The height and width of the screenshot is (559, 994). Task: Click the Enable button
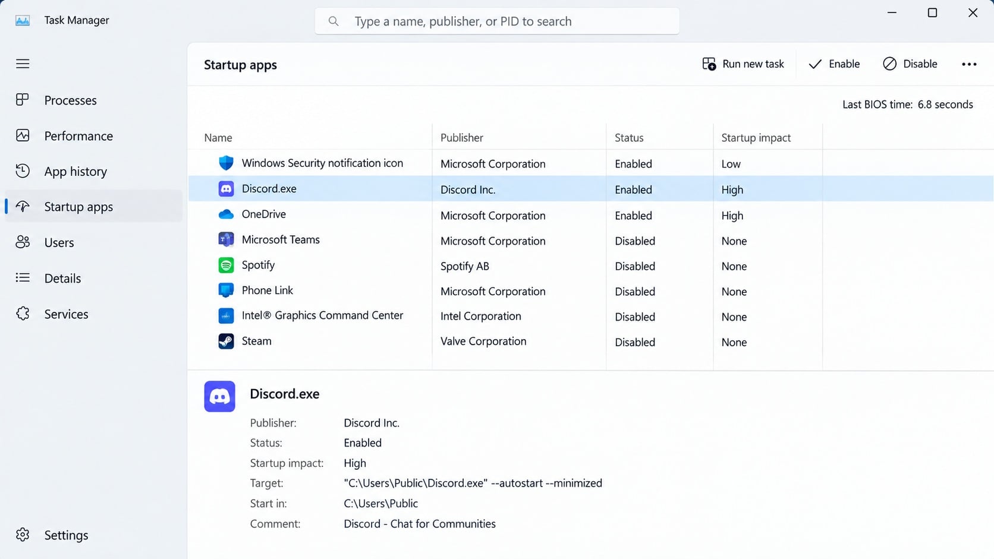tap(834, 64)
